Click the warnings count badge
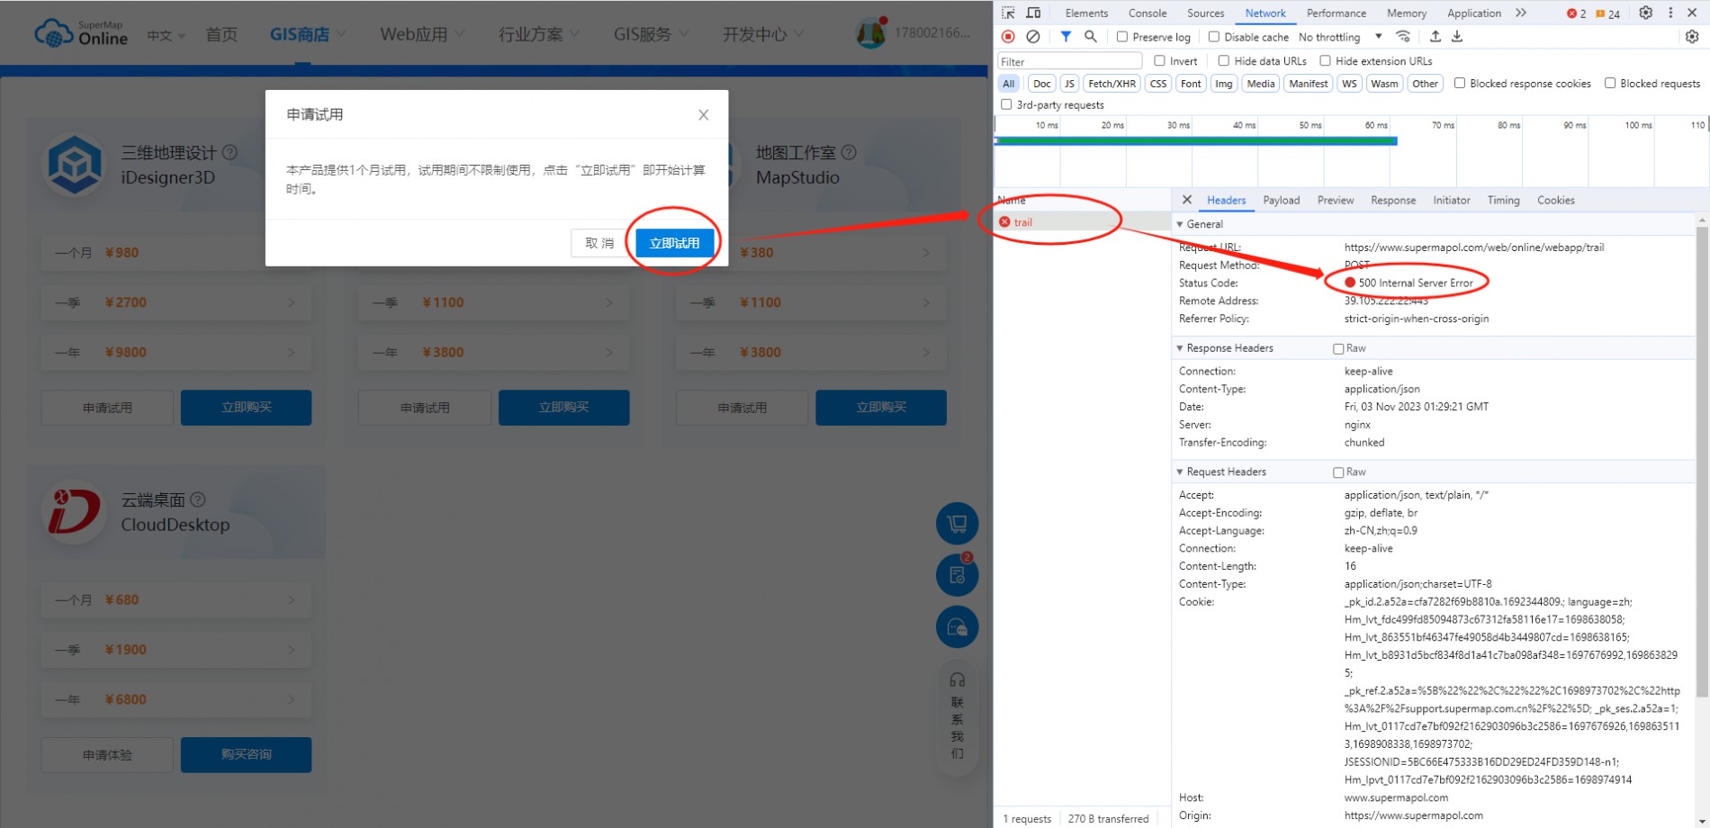The image size is (1710, 828). pos(1608,13)
